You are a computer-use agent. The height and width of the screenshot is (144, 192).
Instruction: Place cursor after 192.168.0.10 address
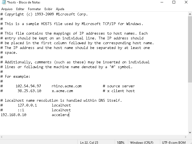[26, 115]
